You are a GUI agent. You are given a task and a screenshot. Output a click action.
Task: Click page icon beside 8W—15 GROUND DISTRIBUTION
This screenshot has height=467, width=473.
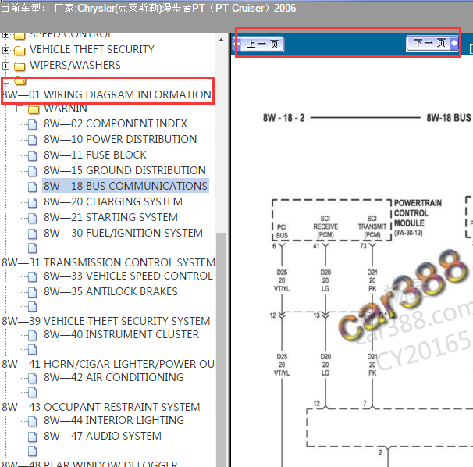click(x=33, y=172)
